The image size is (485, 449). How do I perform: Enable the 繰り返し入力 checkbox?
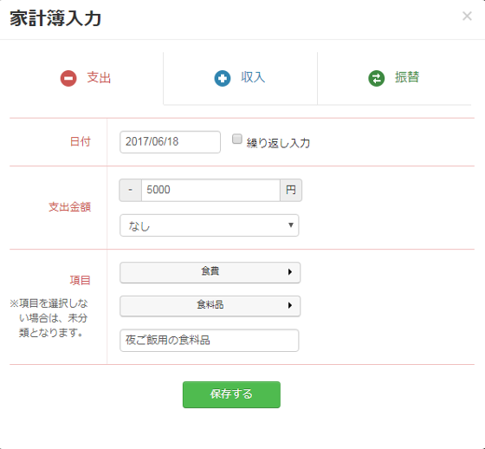click(x=237, y=139)
